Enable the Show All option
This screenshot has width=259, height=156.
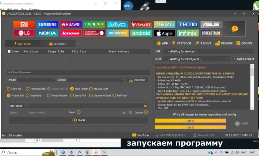9,89
